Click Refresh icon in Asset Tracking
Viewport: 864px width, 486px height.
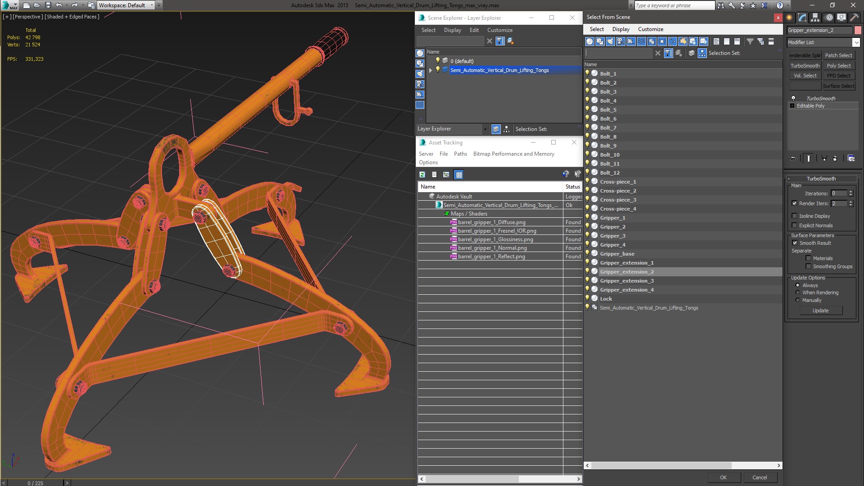422,175
